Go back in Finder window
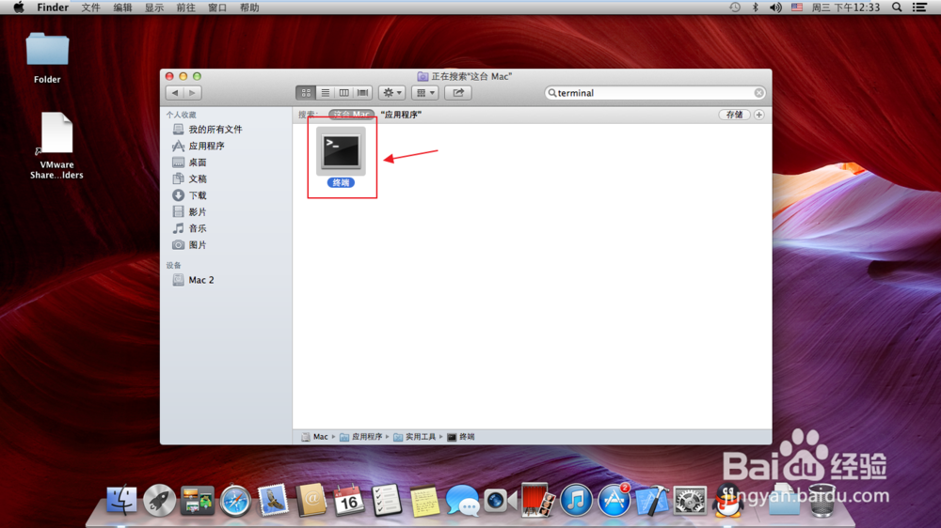The height and width of the screenshot is (528, 941). point(175,93)
